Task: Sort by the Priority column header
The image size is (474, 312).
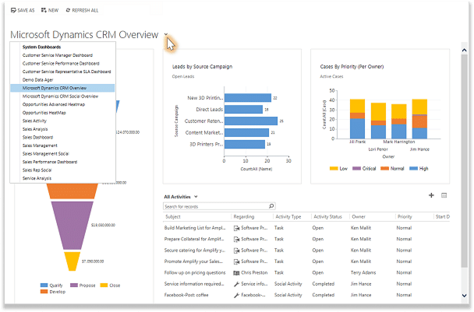Action: click(x=405, y=216)
